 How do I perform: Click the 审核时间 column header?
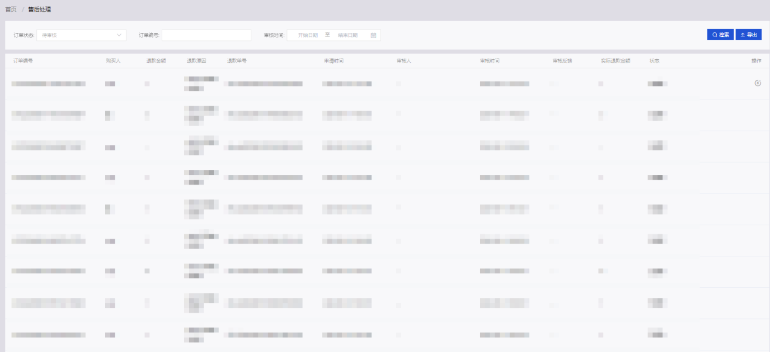pyautogui.click(x=490, y=61)
